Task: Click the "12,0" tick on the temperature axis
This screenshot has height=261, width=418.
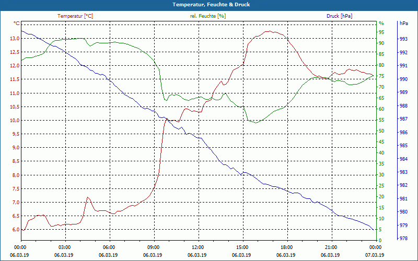Action: (15, 66)
